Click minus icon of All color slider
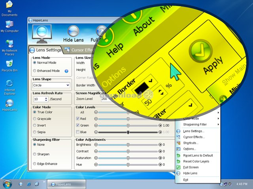Screen dimensions: 253x189 [96, 112]
